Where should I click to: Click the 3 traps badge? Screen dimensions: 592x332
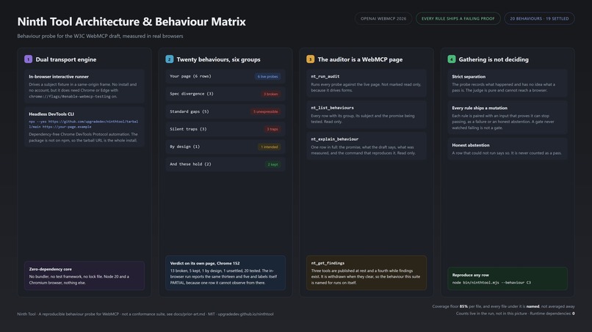tap(272, 129)
